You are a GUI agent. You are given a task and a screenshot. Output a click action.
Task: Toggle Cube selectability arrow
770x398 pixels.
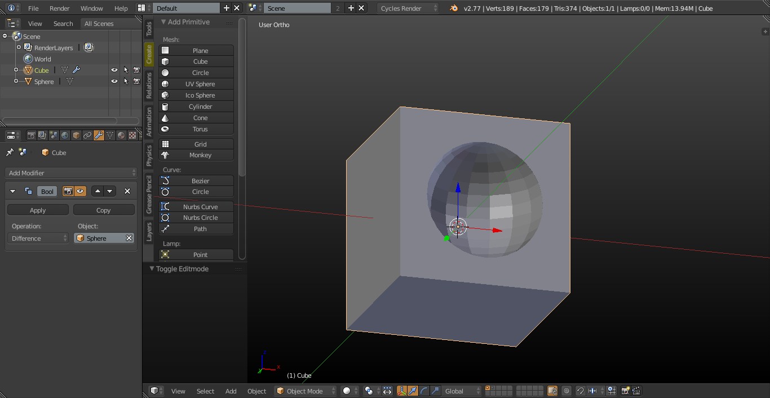126,70
